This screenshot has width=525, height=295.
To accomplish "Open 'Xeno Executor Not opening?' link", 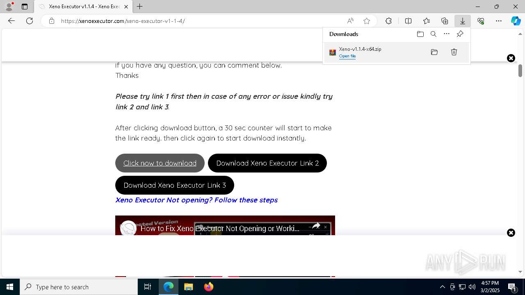I will [x=196, y=200].
